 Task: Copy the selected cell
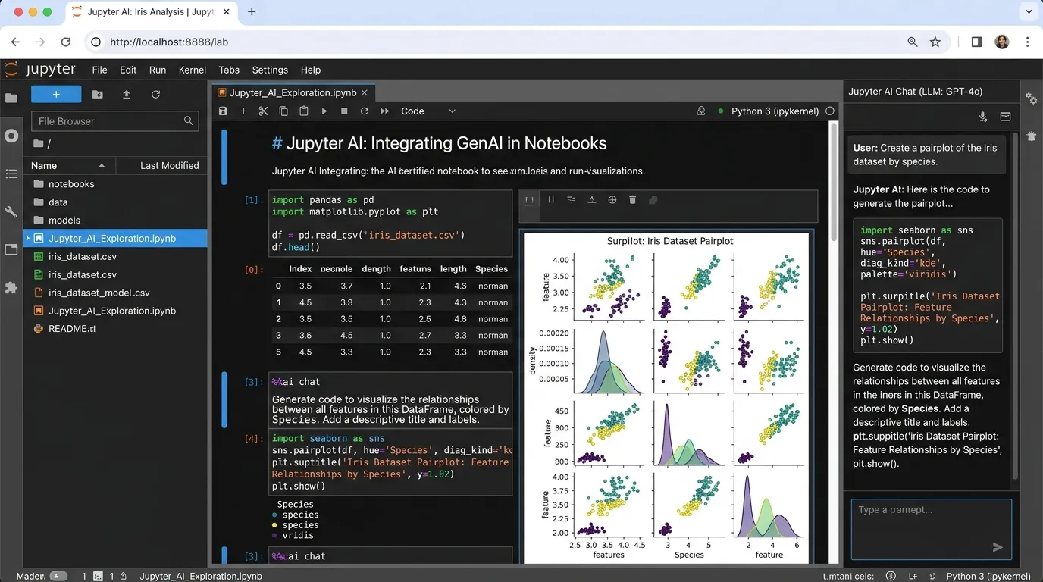[283, 111]
